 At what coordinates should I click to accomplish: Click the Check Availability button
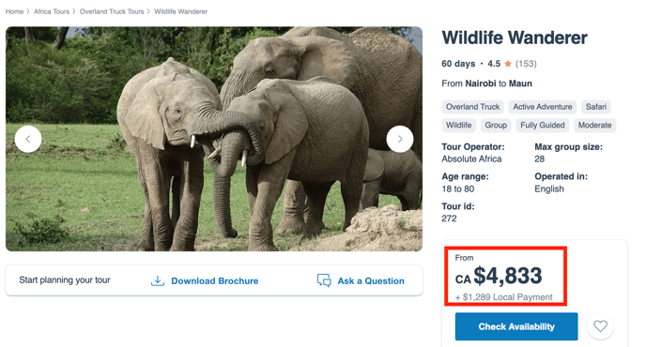516,326
